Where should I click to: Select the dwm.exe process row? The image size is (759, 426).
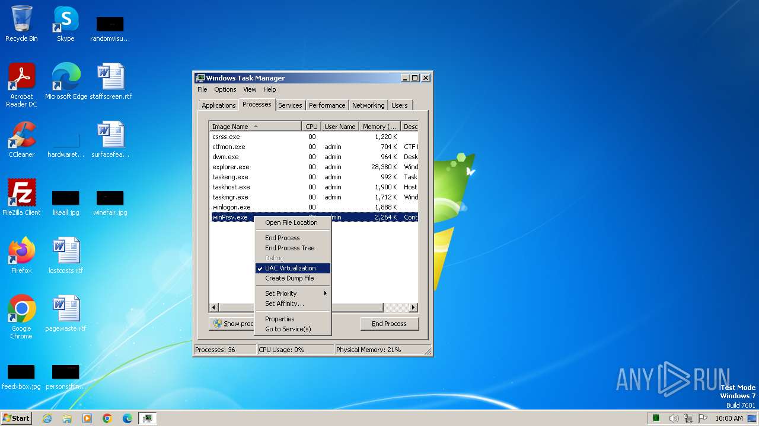tap(314, 157)
